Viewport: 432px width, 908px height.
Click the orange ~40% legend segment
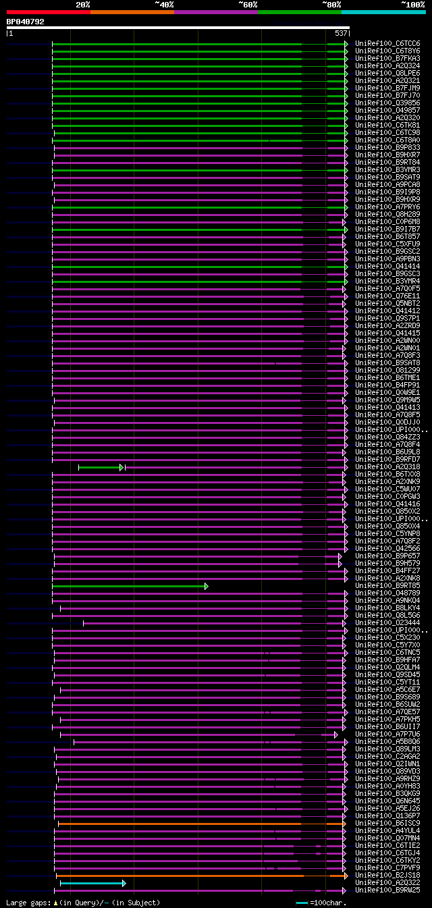tap(132, 12)
